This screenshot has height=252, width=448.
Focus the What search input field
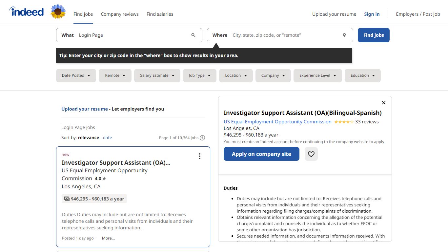click(x=129, y=35)
